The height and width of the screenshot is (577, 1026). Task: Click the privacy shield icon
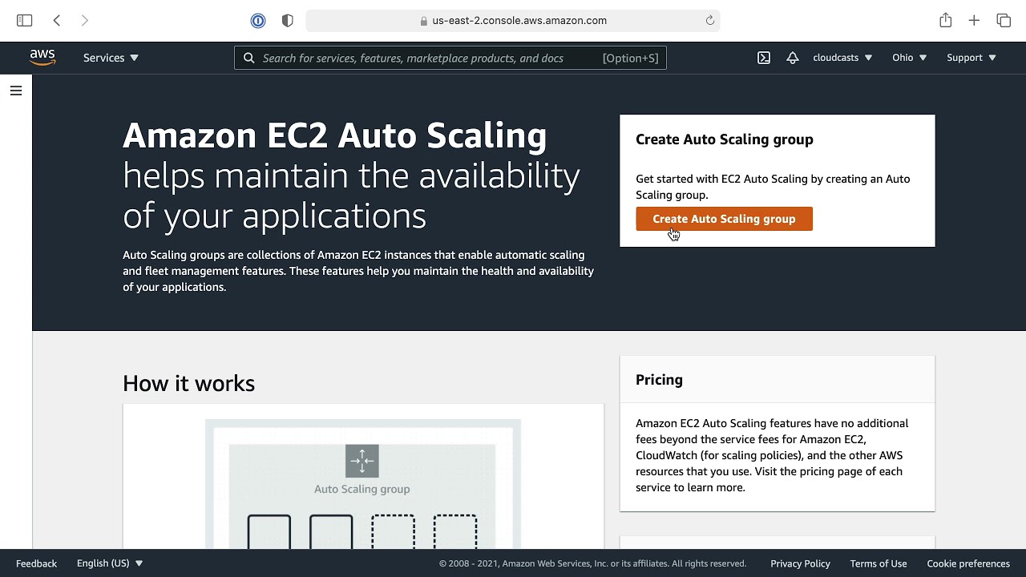pyautogui.click(x=288, y=21)
